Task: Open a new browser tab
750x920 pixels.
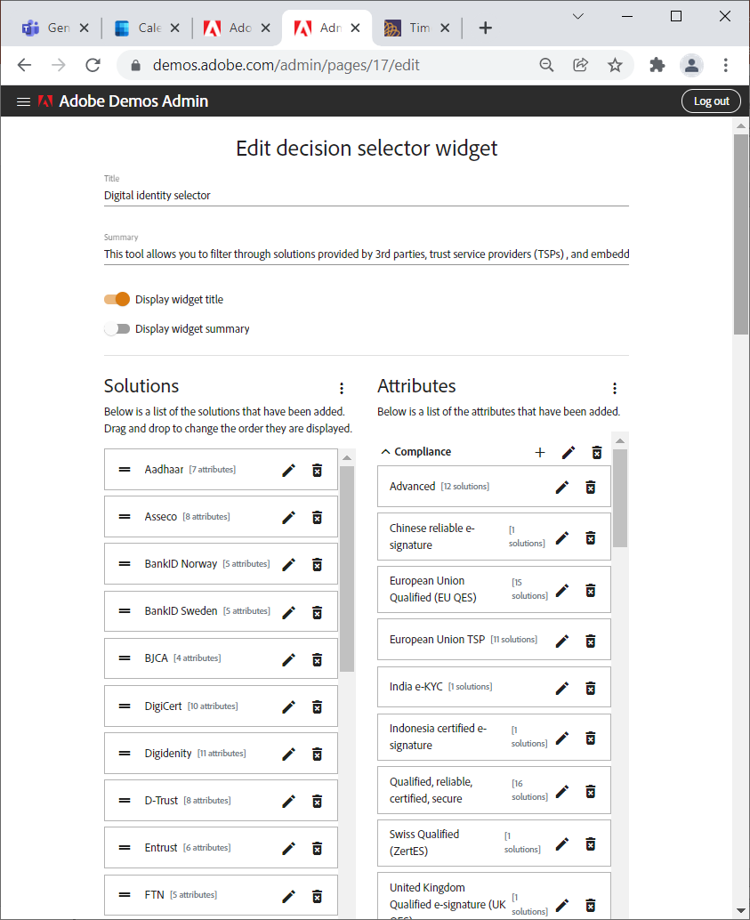Action: [486, 28]
